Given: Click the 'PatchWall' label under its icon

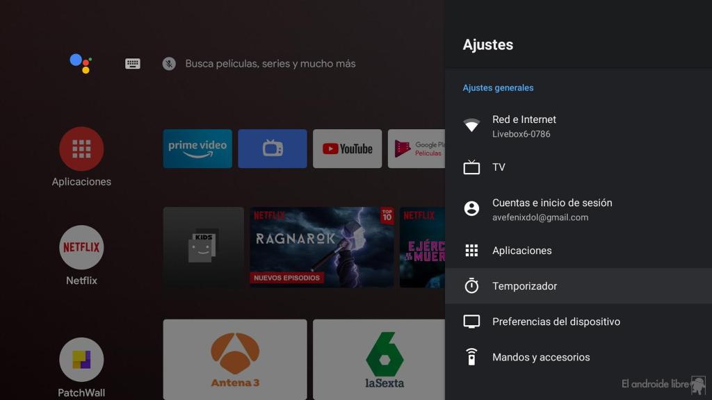Looking at the screenshot, I should pos(81,393).
